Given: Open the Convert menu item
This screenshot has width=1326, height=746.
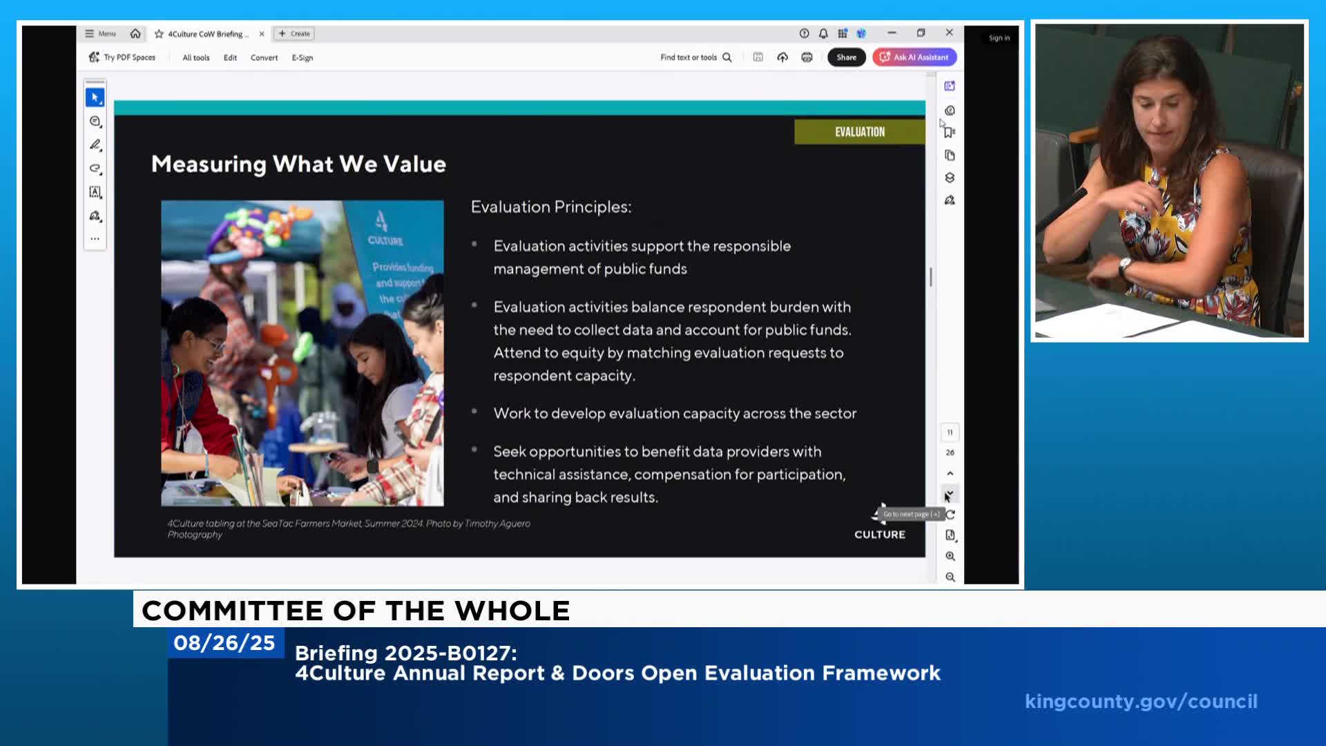Looking at the screenshot, I should click(264, 58).
